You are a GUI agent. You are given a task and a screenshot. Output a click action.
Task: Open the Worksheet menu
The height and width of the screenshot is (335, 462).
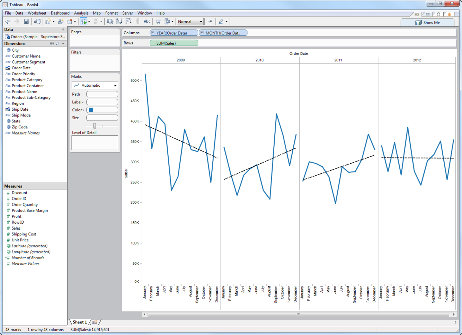pos(37,13)
